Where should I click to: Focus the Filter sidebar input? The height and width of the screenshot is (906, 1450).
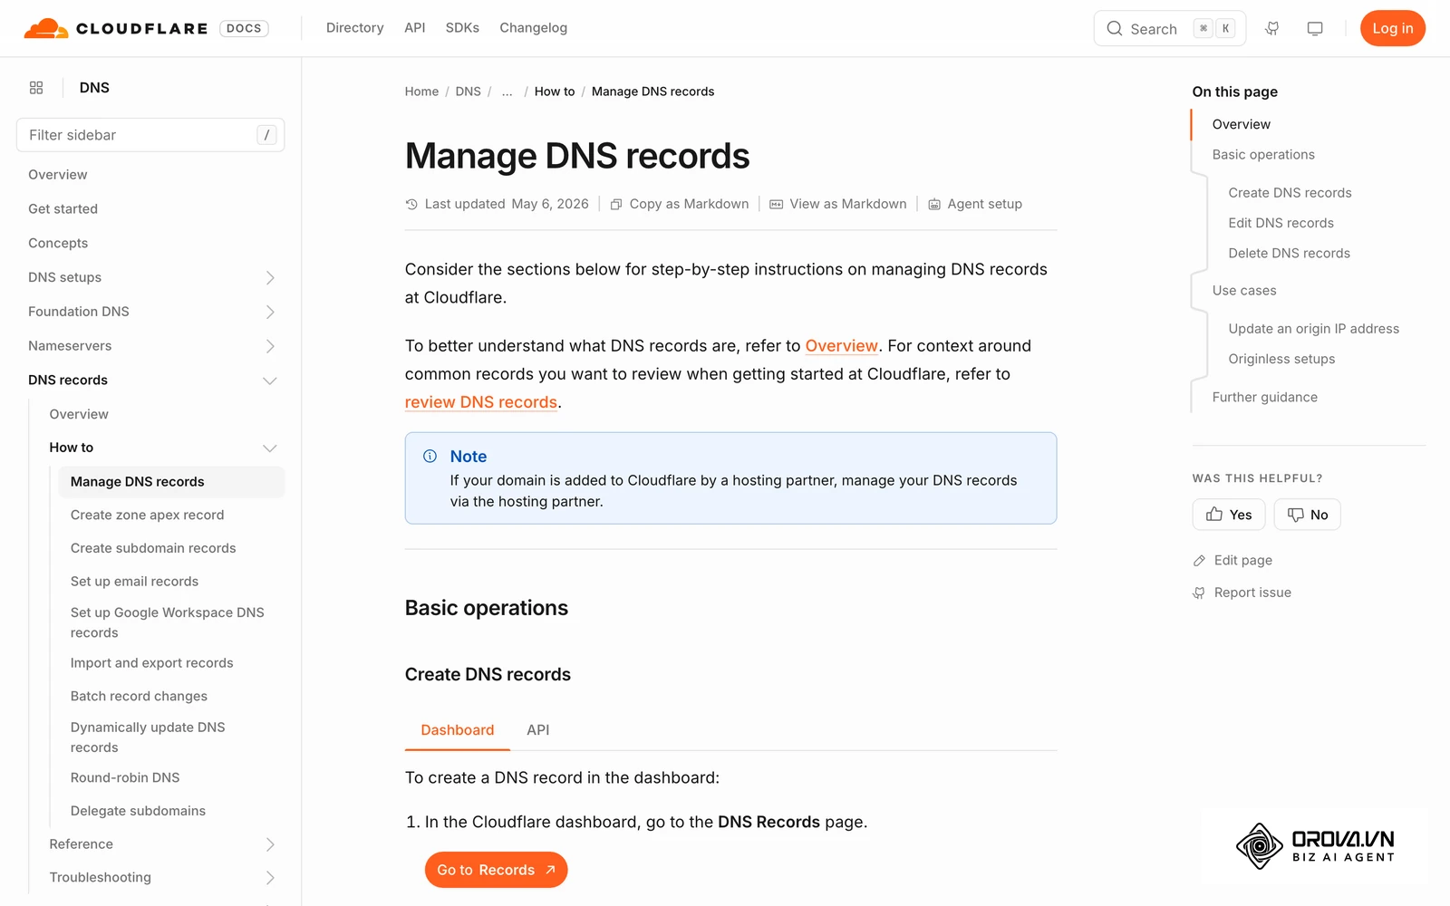click(150, 135)
